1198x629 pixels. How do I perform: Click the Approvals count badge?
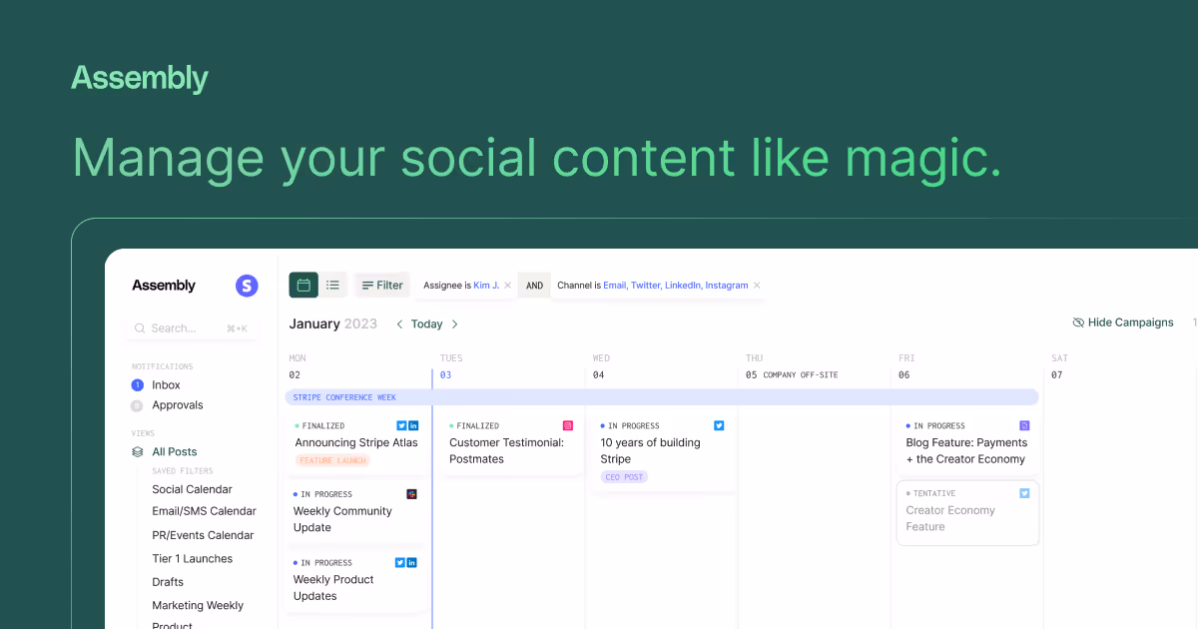point(138,405)
